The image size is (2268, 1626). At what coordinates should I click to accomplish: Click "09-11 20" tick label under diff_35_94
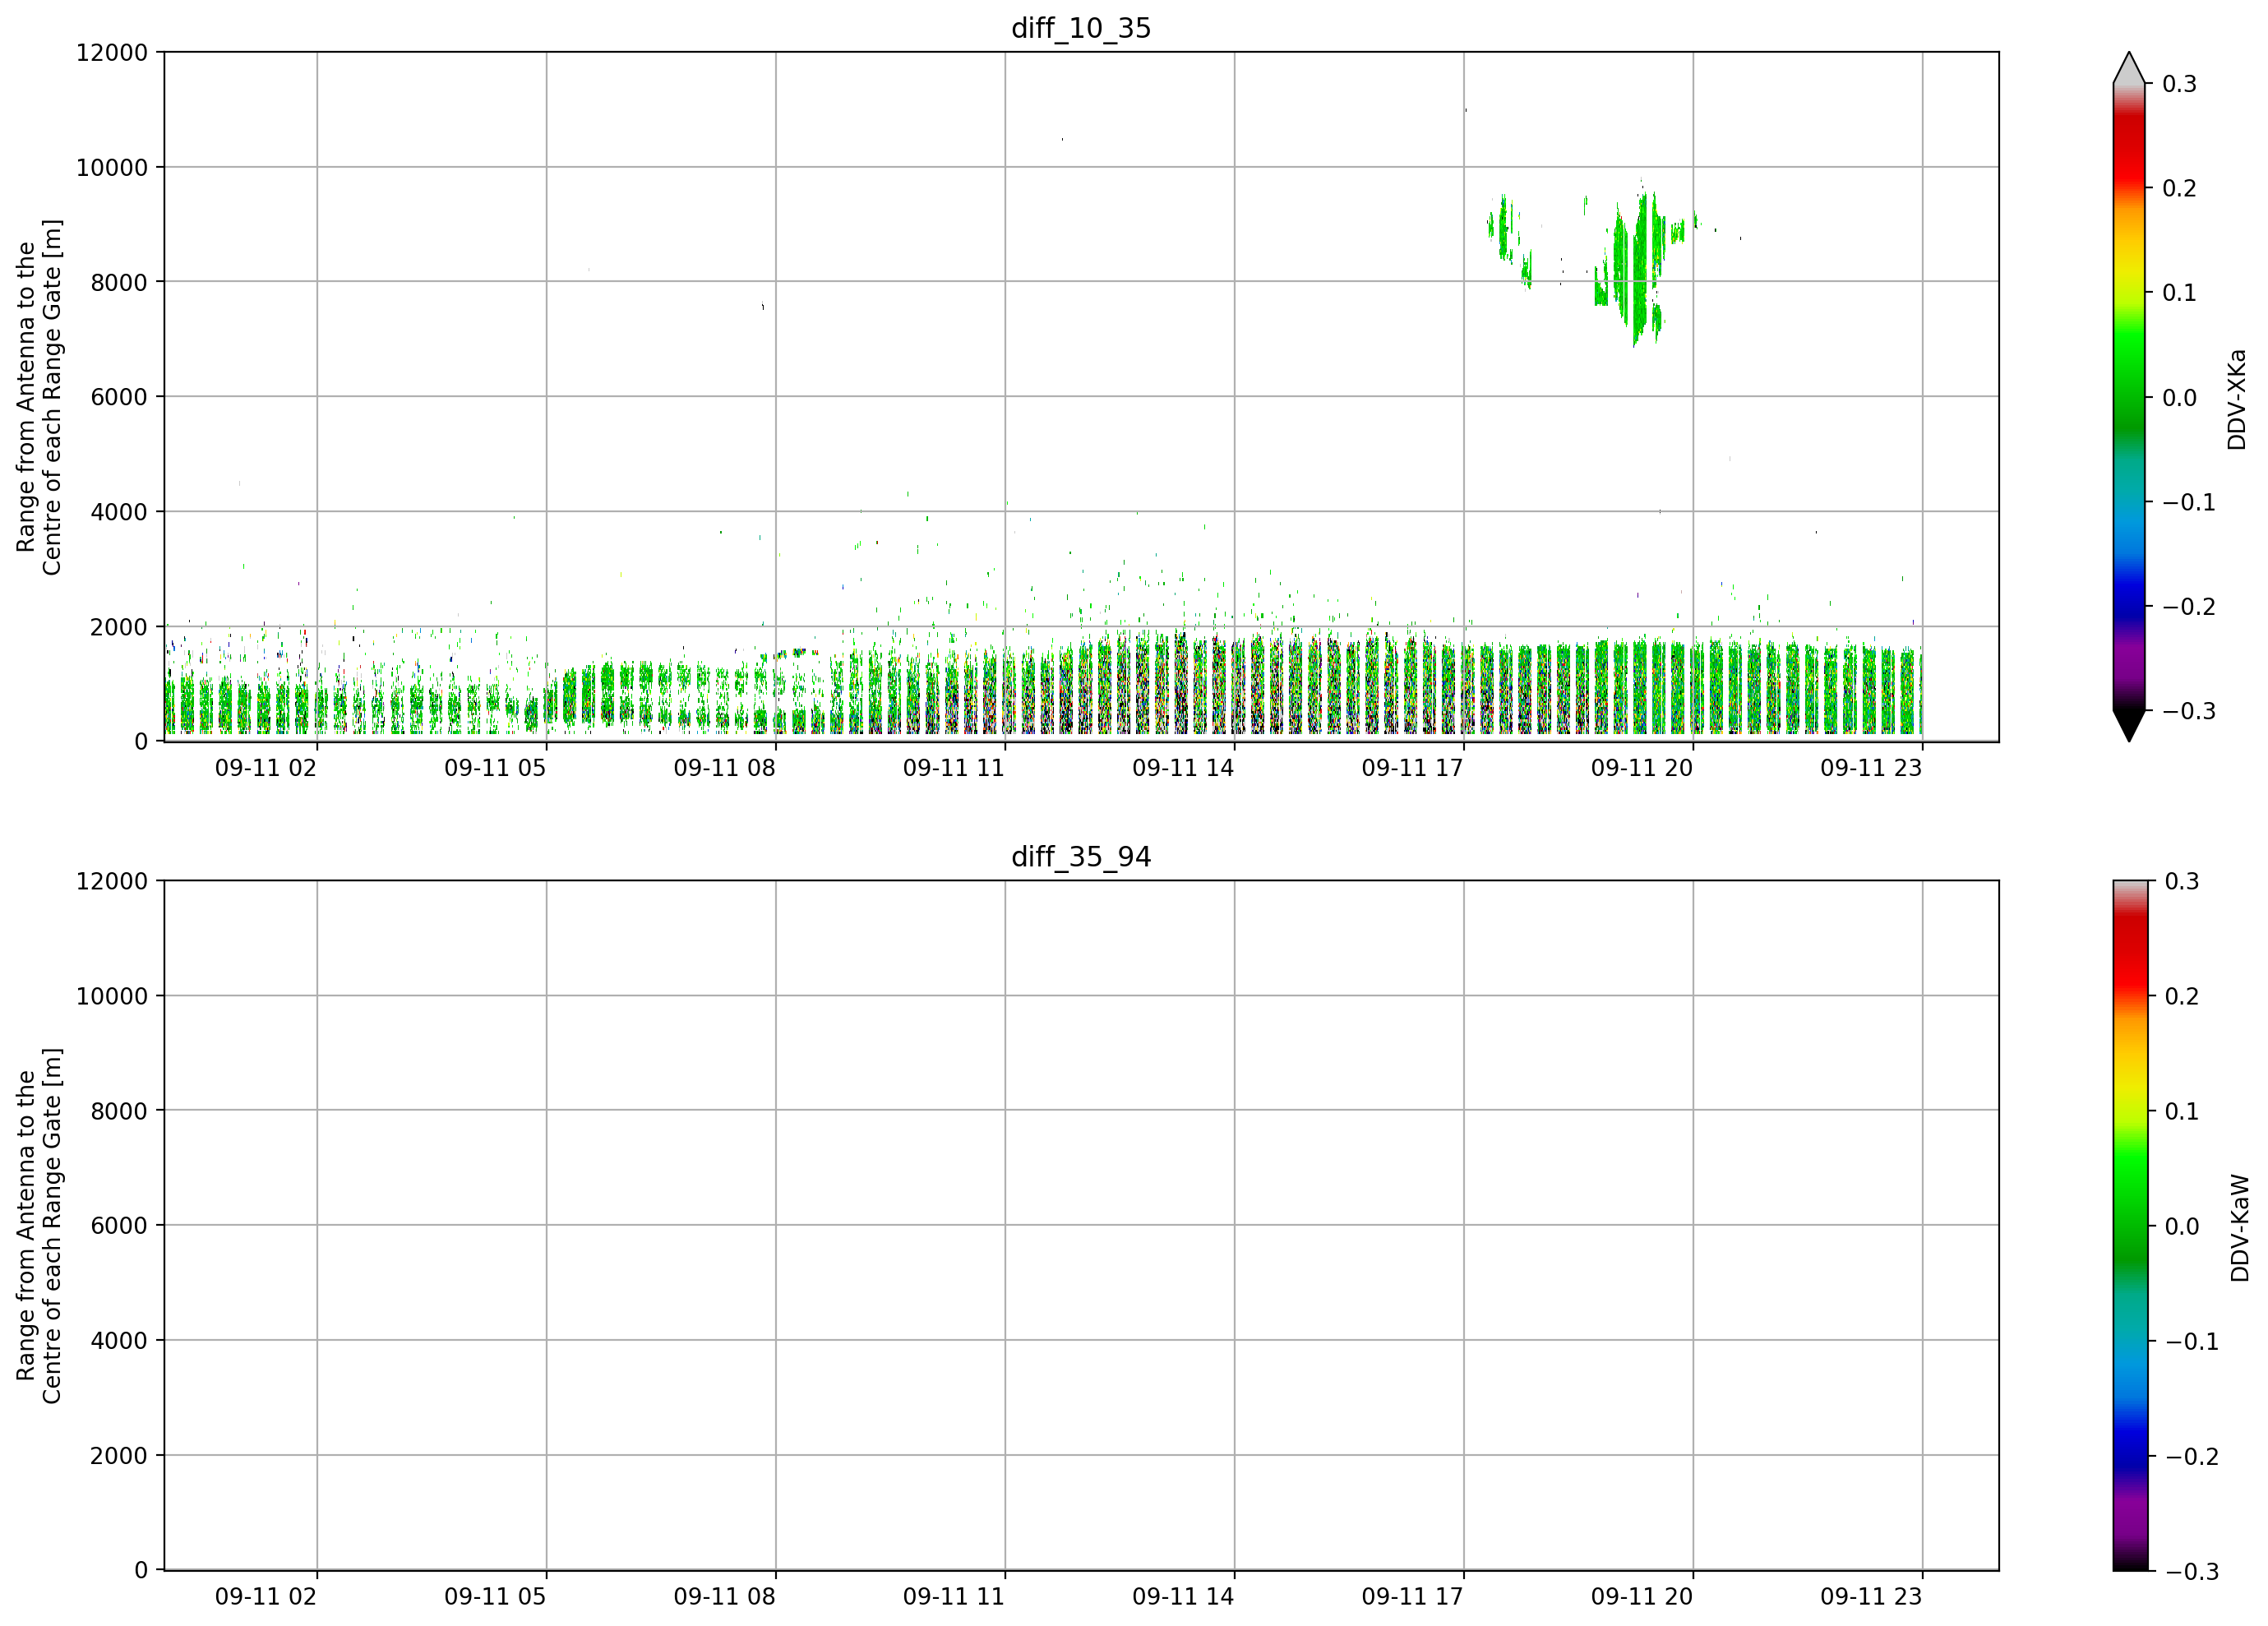tap(1642, 1597)
